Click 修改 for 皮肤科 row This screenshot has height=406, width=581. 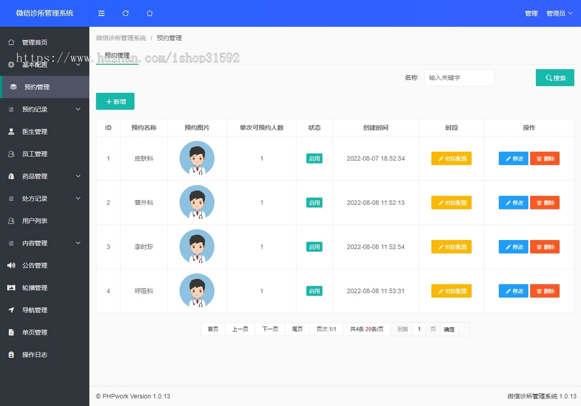513,159
